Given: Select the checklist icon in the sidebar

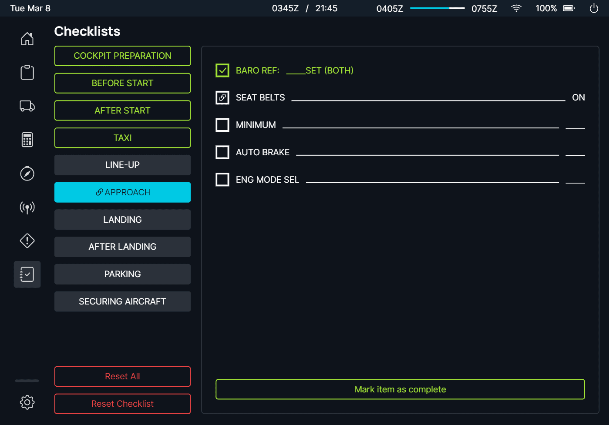Looking at the screenshot, I should (x=27, y=274).
